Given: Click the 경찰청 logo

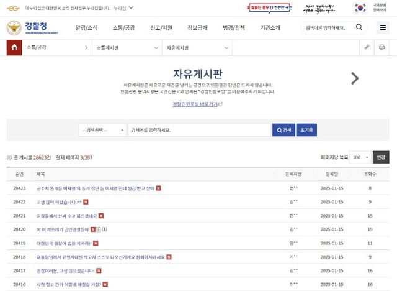Looking at the screenshot, I should click(27, 29).
